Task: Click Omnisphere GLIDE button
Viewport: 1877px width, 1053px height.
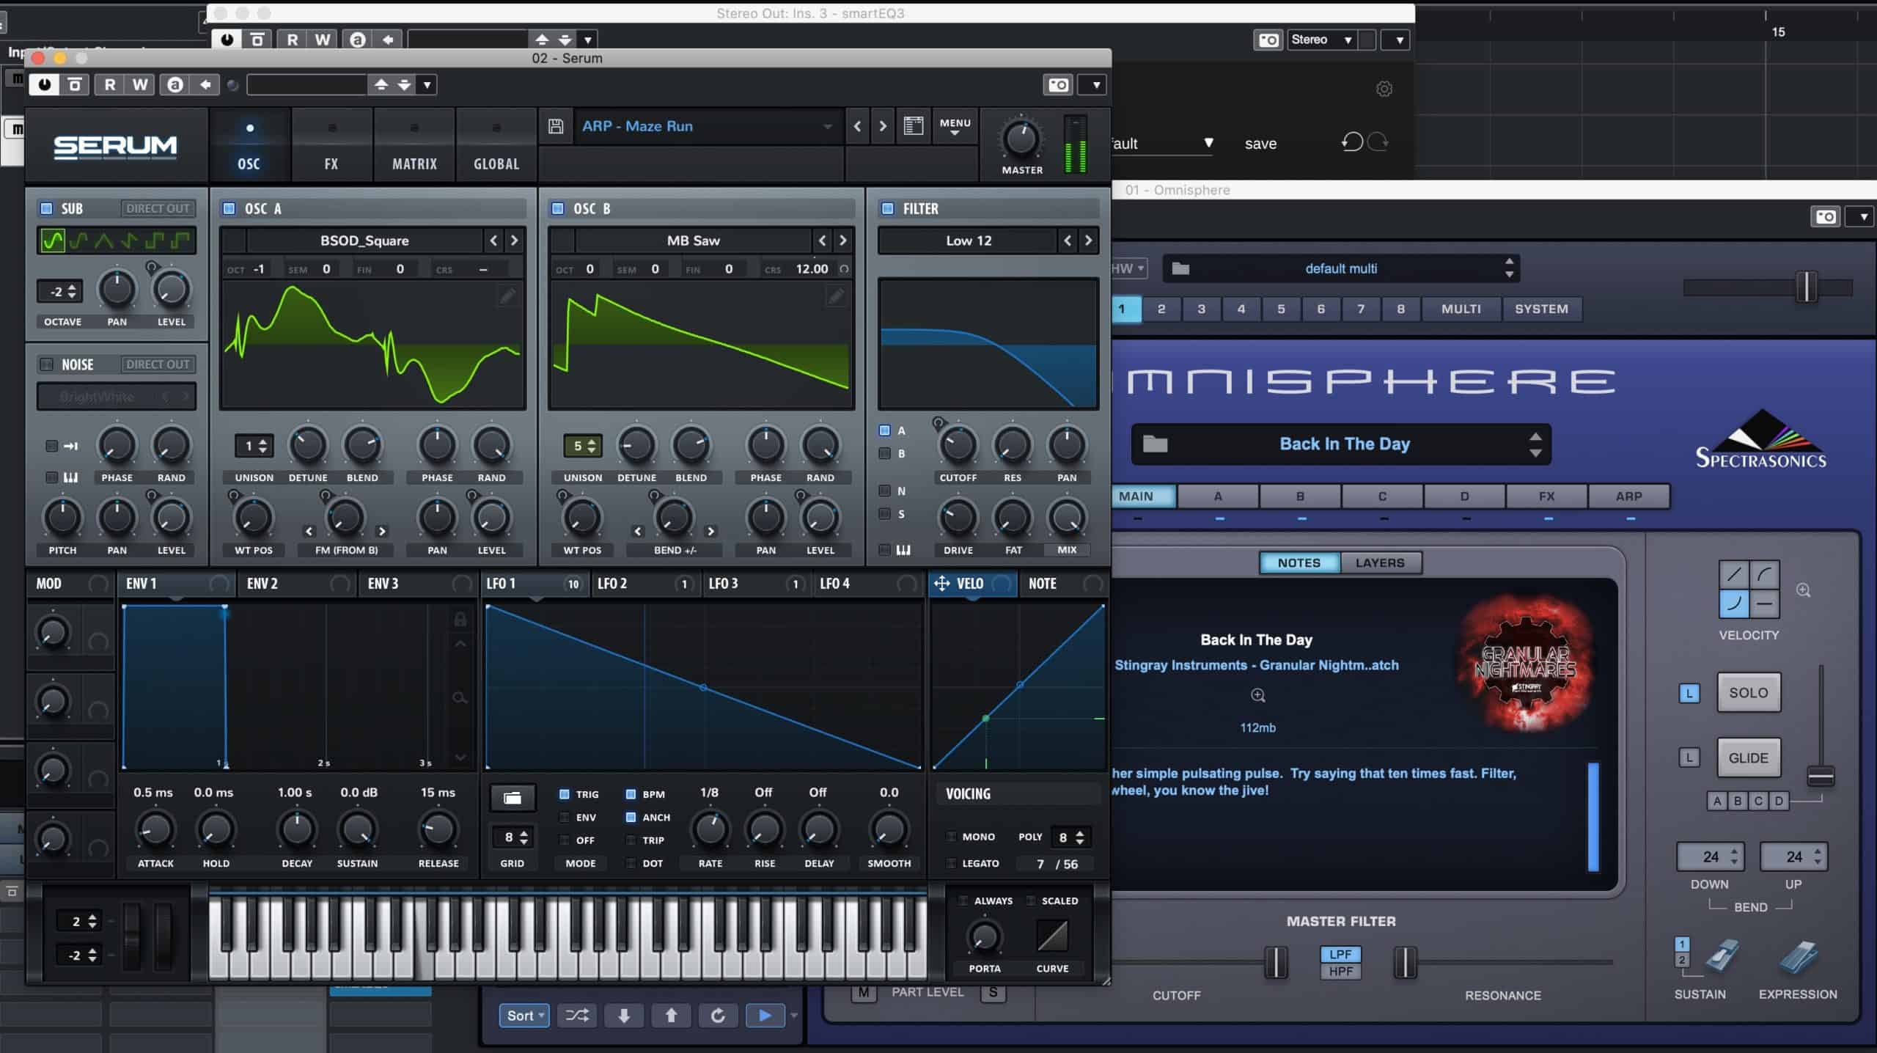Action: pos(1749,757)
